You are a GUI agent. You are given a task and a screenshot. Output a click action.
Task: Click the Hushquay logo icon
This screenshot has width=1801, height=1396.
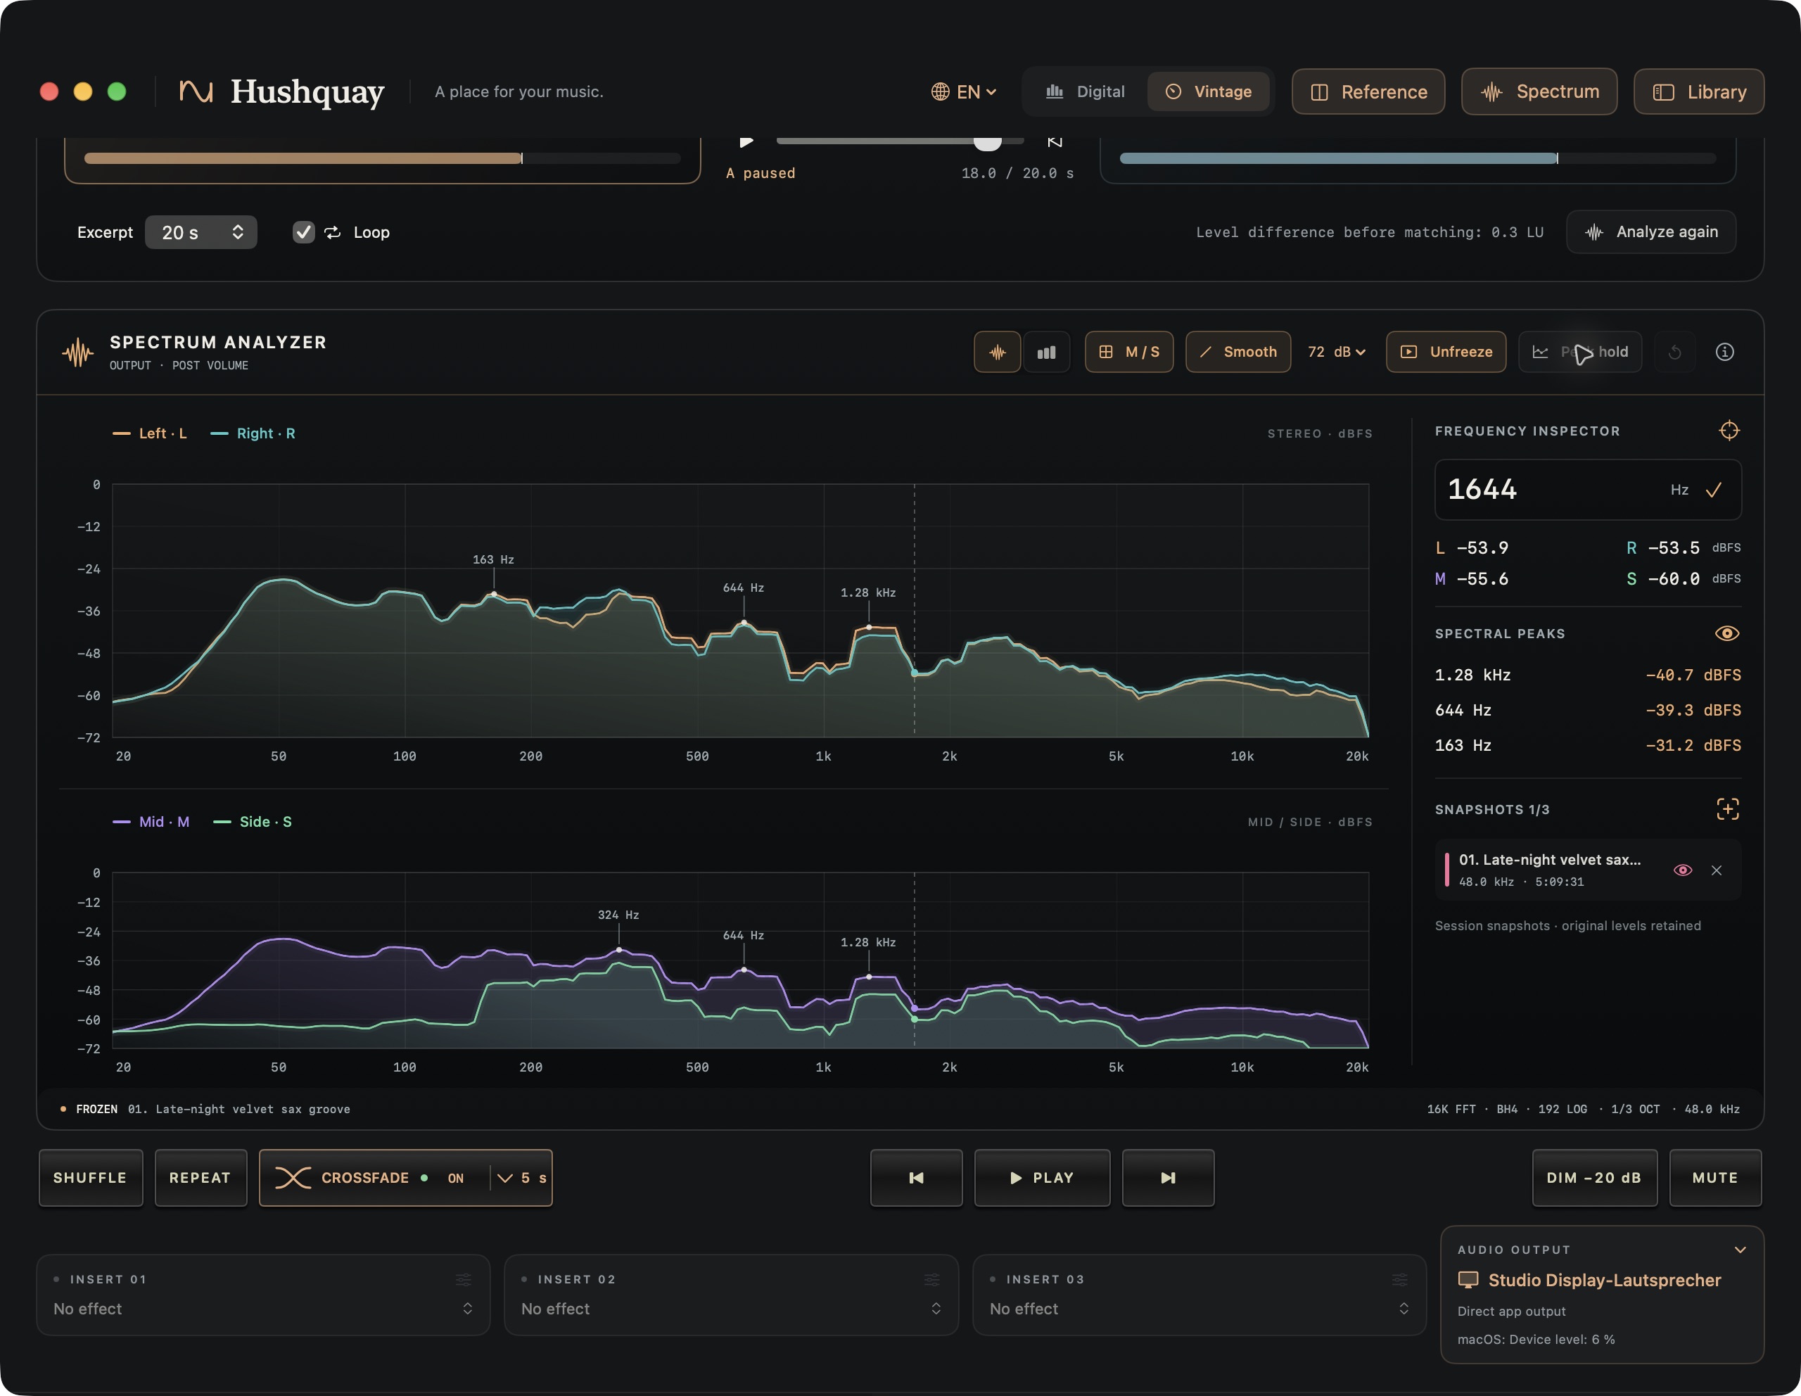[x=196, y=91]
